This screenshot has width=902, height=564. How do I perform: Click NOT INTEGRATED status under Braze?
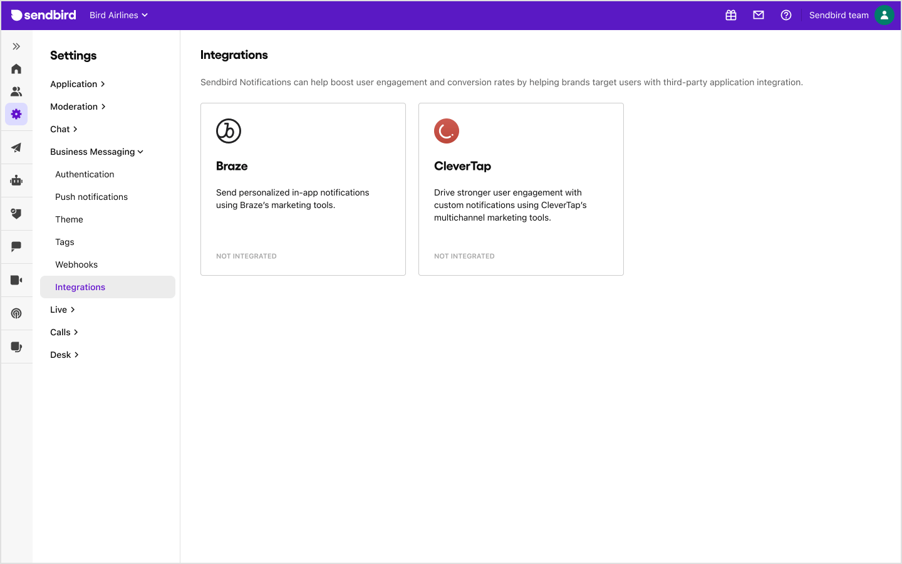(246, 256)
